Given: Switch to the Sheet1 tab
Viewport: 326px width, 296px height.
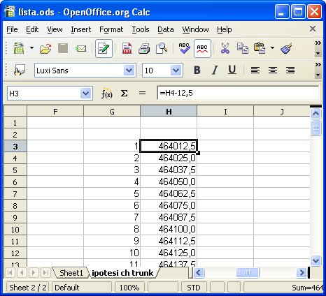Looking at the screenshot, I should click(x=71, y=273).
